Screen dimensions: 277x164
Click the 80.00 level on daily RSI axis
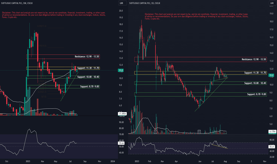click(272, 140)
